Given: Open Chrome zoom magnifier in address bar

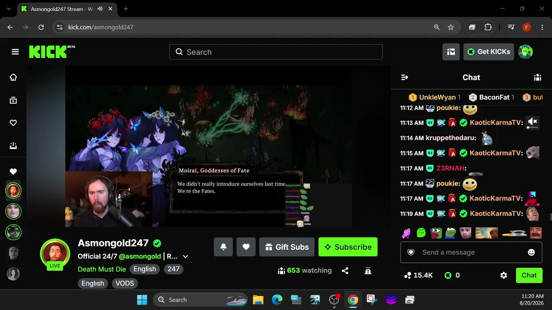Looking at the screenshot, I should tap(437, 27).
